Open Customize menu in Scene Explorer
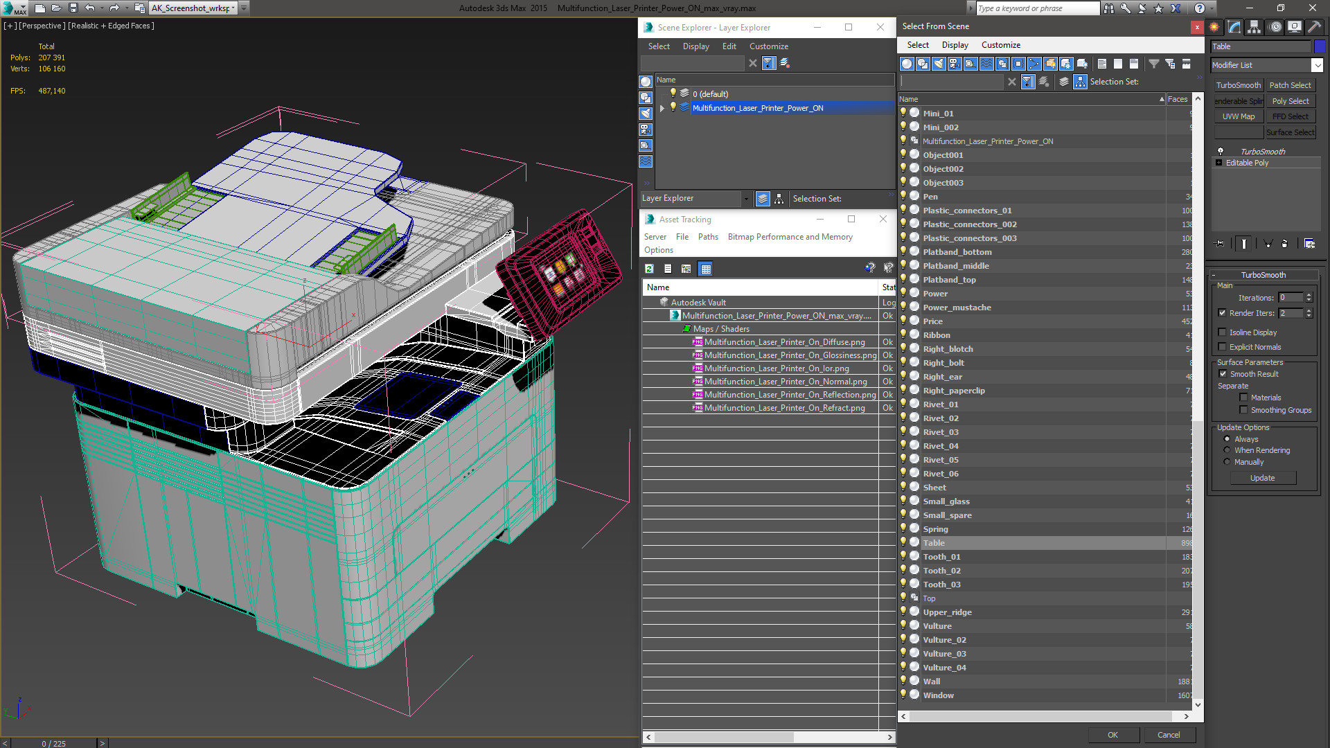This screenshot has width=1330, height=748. click(x=768, y=46)
